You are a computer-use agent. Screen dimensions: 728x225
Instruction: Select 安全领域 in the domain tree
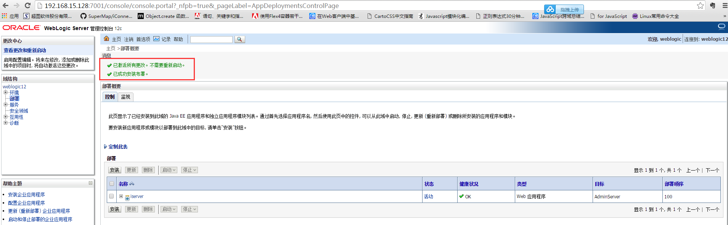19,111
